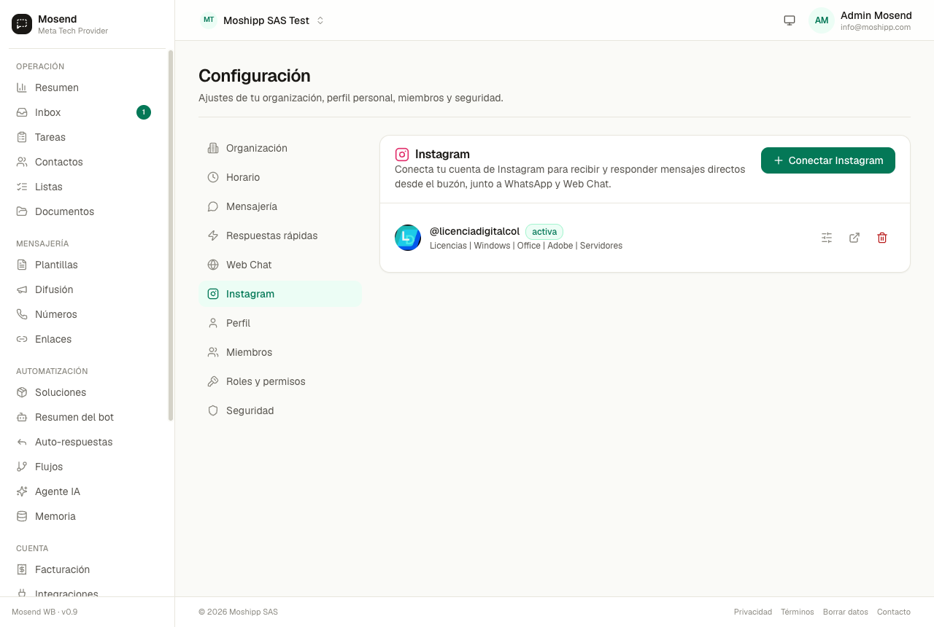934x627 pixels.
Task: Click the Memoria database icon
Action: pyautogui.click(x=22, y=516)
